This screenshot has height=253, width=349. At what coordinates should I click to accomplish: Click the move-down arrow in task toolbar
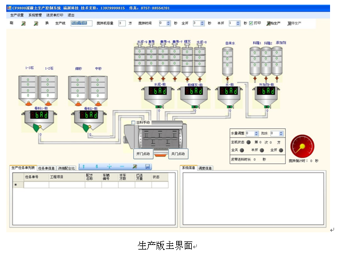[x=96, y=167]
